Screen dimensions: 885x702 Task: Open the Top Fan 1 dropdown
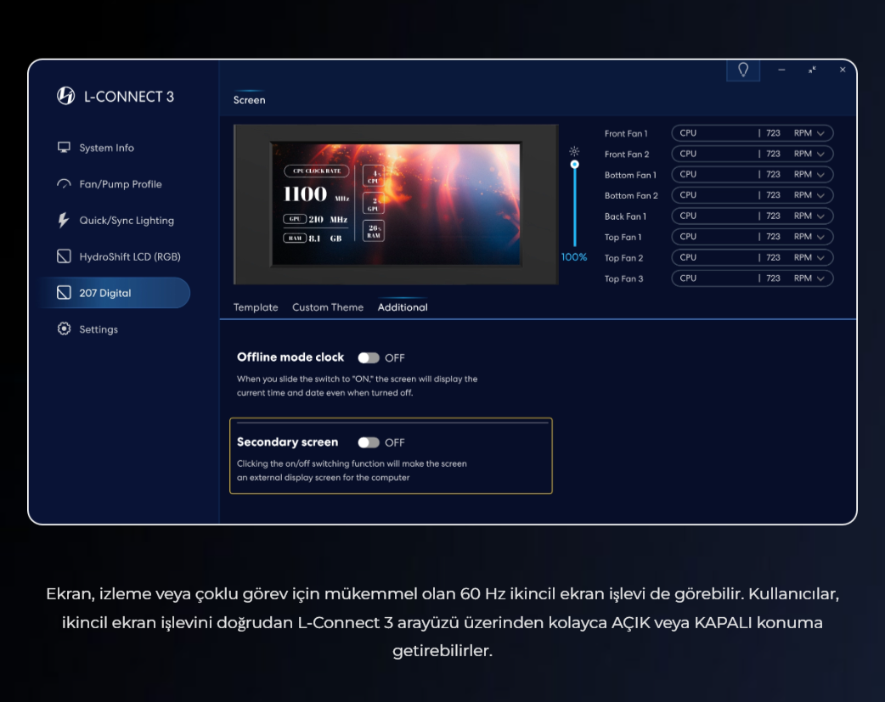tap(752, 237)
